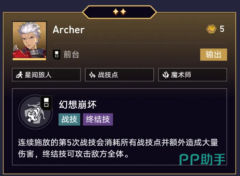Click the teal 战技 skill label

(x=70, y=119)
